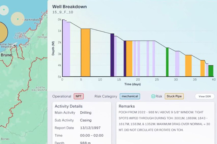Select the orange bar near day 37

click(x=202, y=68)
